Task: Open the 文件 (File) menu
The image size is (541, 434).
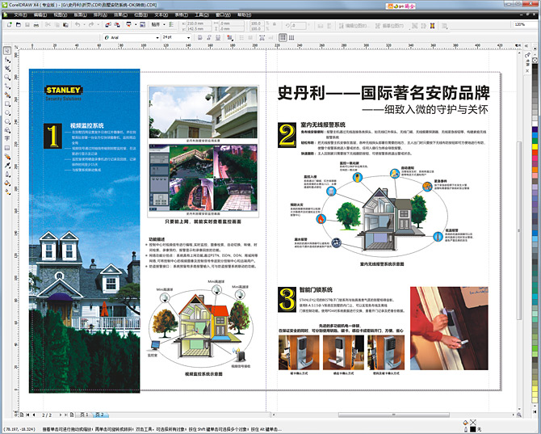Action: (x=21, y=15)
